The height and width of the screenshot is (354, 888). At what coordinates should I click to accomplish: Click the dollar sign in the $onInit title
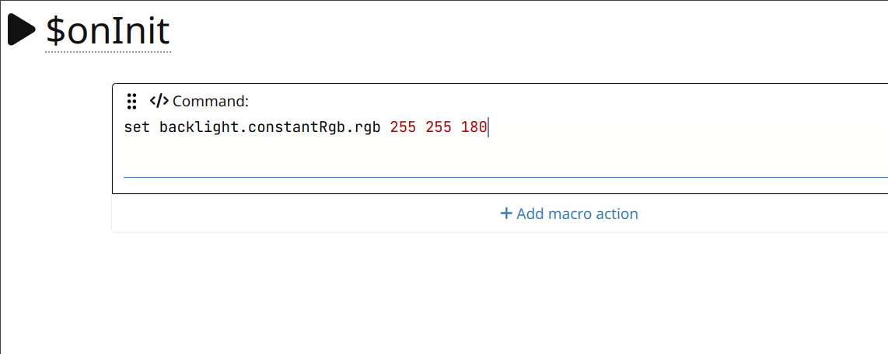tap(55, 31)
